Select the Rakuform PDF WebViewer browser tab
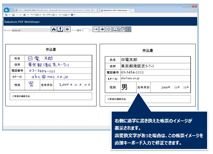This screenshot has height=154, width=213. pos(114,10)
